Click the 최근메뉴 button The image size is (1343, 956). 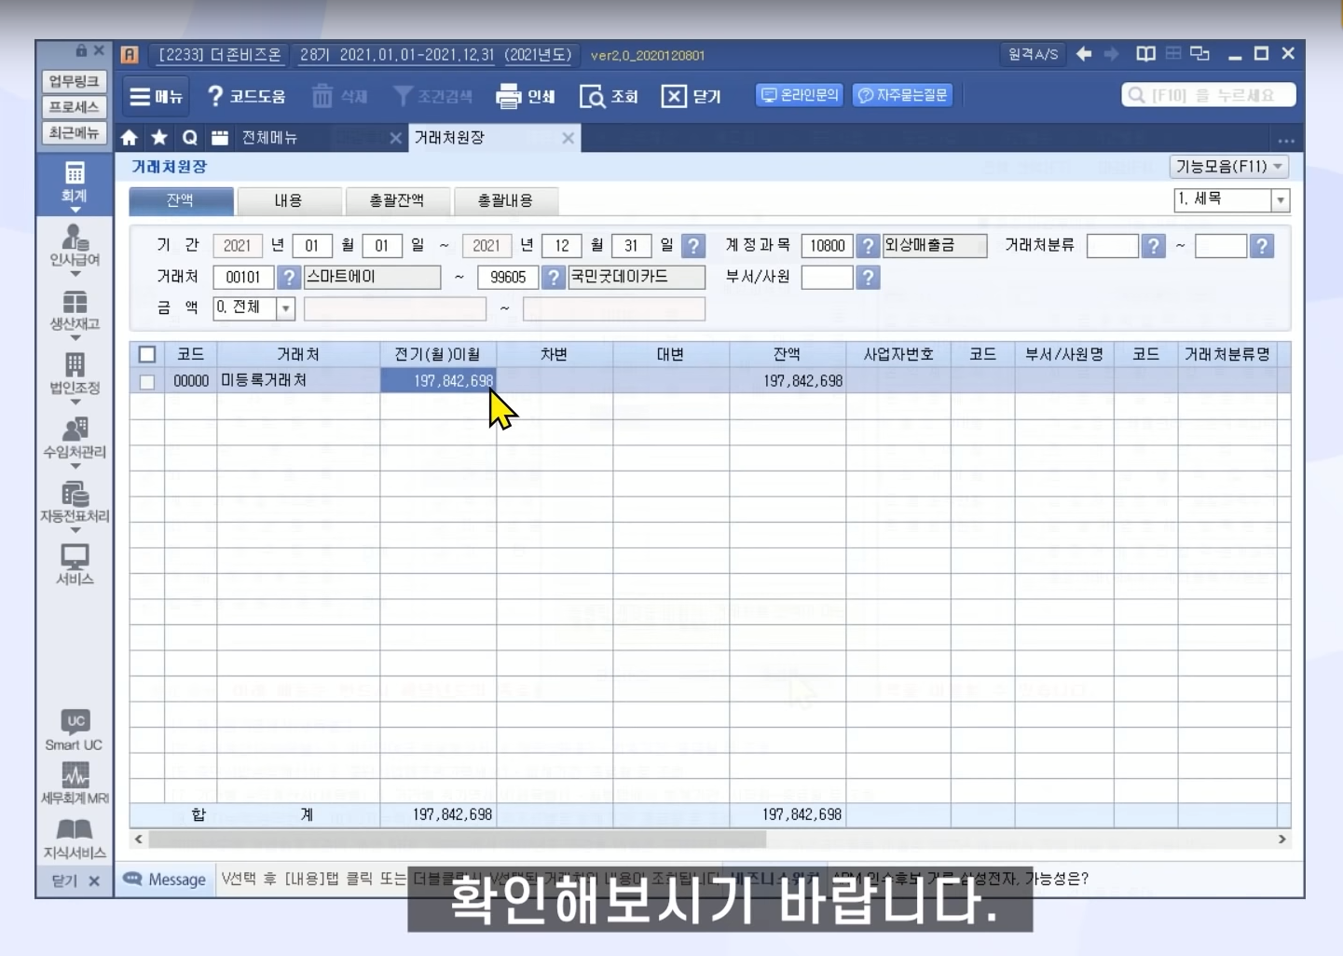75,133
